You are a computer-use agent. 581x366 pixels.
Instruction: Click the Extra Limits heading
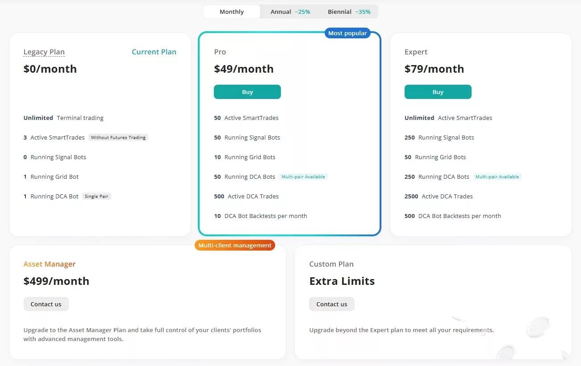point(342,281)
